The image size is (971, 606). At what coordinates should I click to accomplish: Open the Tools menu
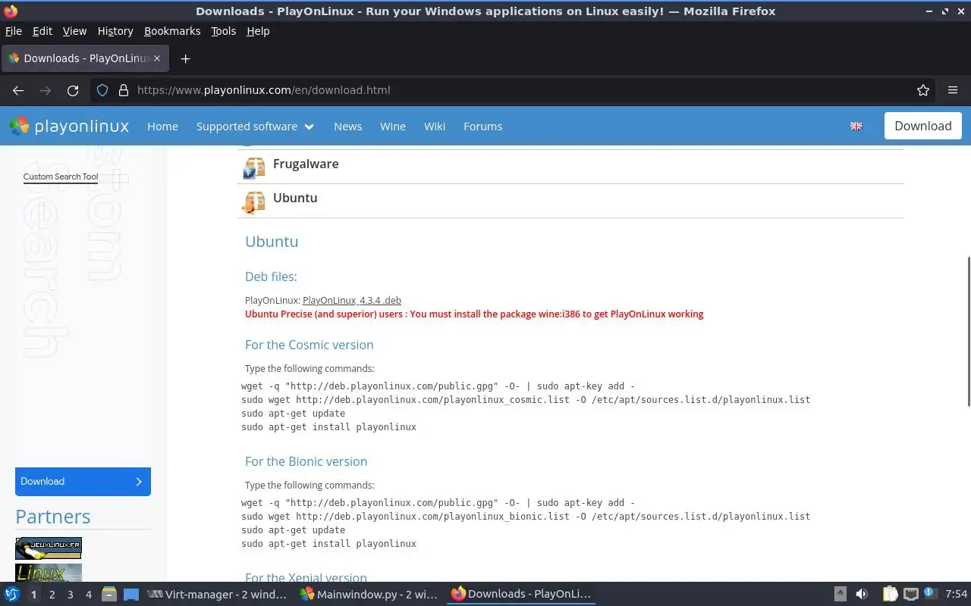click(x=224, y=31)
